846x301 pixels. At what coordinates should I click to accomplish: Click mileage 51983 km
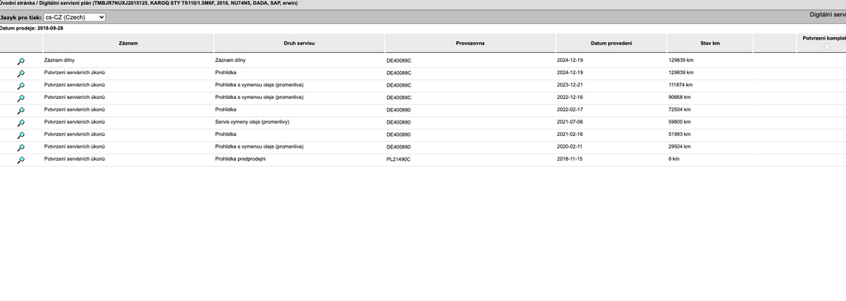pos(679,134)
